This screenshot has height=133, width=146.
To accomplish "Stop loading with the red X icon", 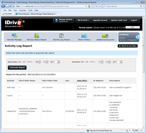I will click(x=100, y=6).
